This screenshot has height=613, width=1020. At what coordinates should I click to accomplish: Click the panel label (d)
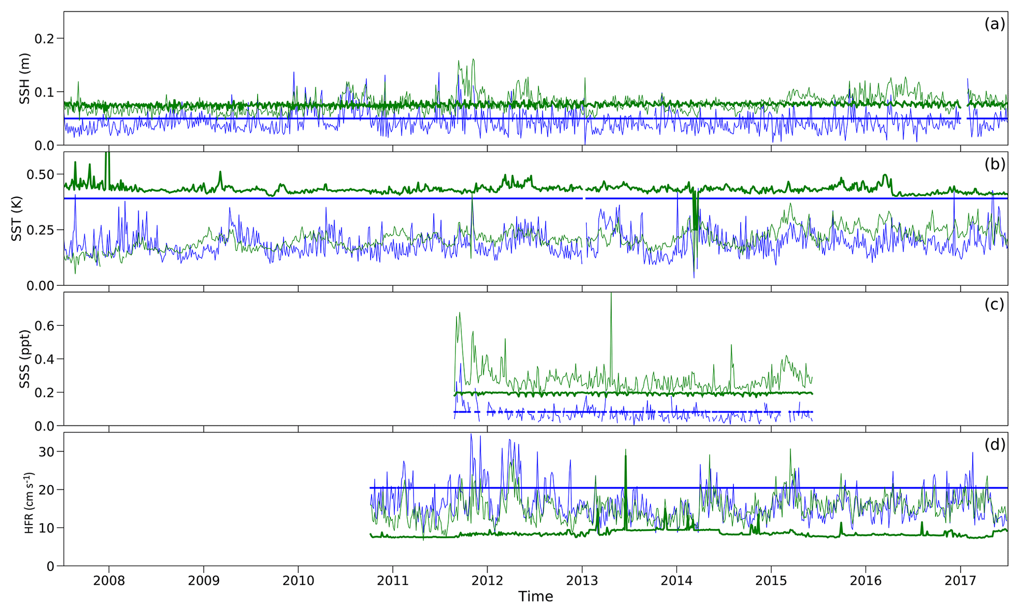[x=994, y=445]
